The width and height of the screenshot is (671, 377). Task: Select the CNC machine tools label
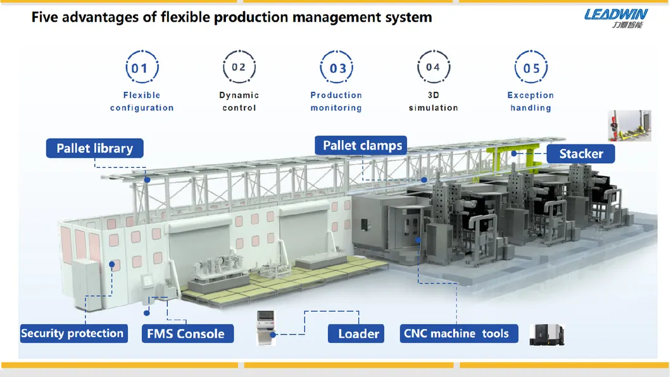tap(460, 334)
